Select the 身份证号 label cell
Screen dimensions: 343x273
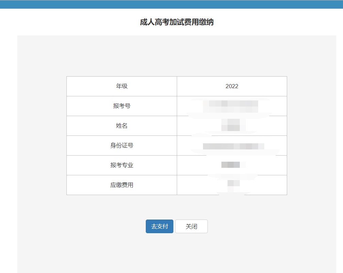click(x=122, y=145)
